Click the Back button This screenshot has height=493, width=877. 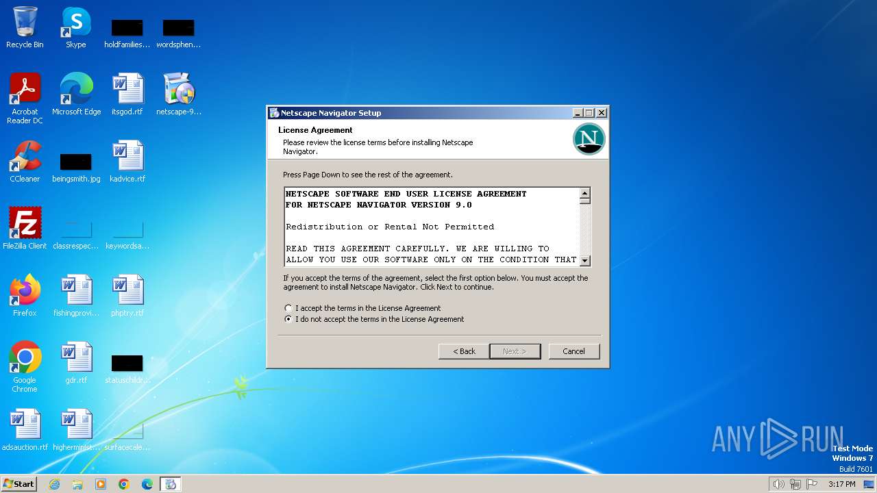click(x=464, y=351)
